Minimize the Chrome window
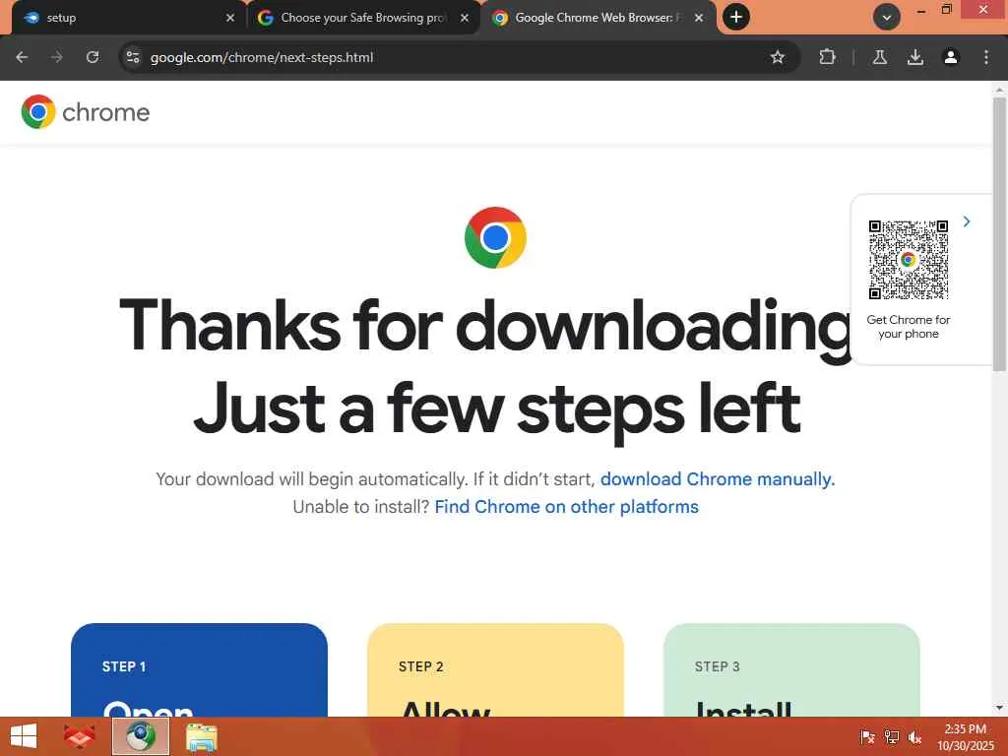1008x756 pixels. point(920,10)
